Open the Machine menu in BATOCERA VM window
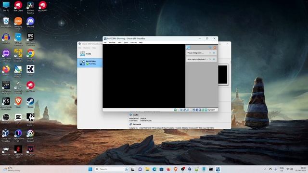The height and width of the screenshot is (173, 308). point(112,43)
